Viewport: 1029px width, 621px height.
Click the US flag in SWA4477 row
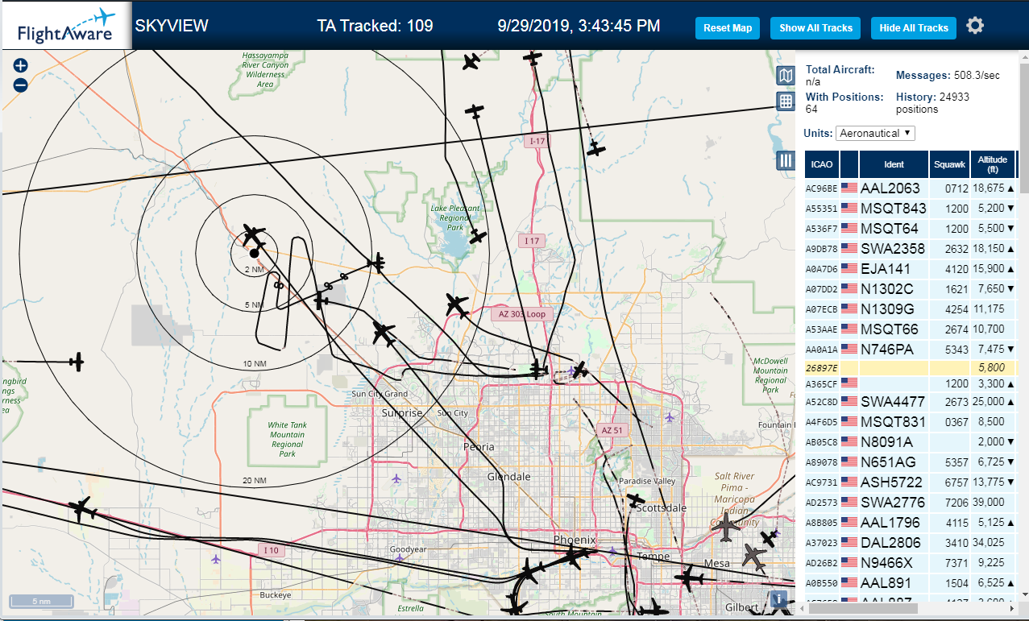click(849, 401)
